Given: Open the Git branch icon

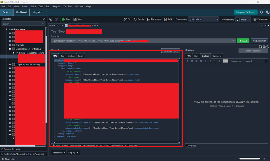Looking at the screenshot, I should point(125,19).
